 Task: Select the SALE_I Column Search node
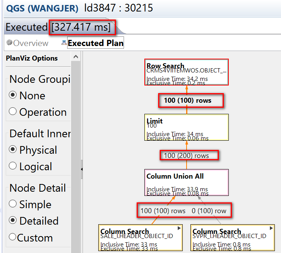[140, 238]
